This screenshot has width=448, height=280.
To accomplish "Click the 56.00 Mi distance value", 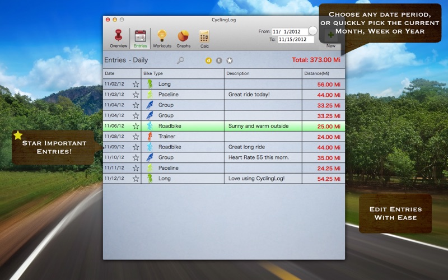I will (329, 85).
